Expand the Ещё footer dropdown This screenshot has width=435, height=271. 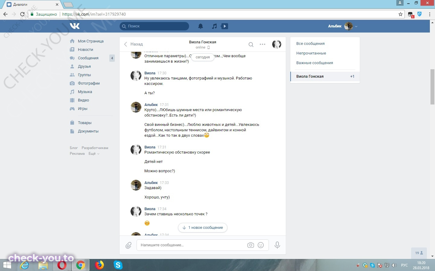[94, 154]
